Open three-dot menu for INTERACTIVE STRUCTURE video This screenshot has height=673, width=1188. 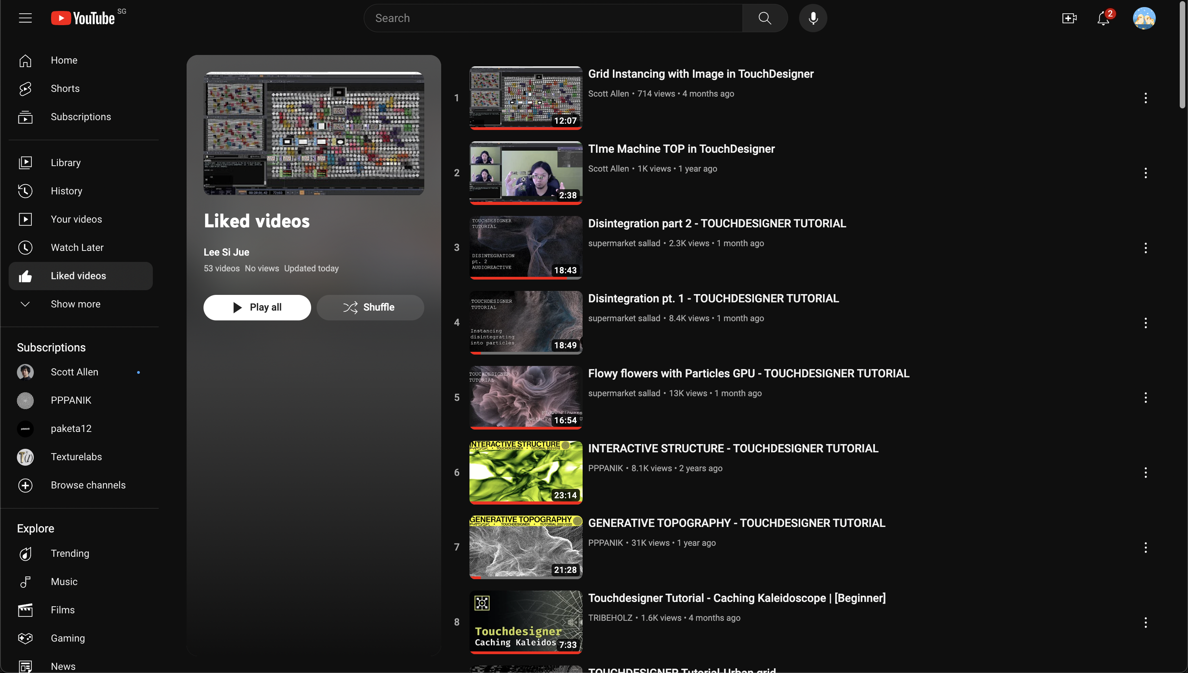[x=1145, y=472]
